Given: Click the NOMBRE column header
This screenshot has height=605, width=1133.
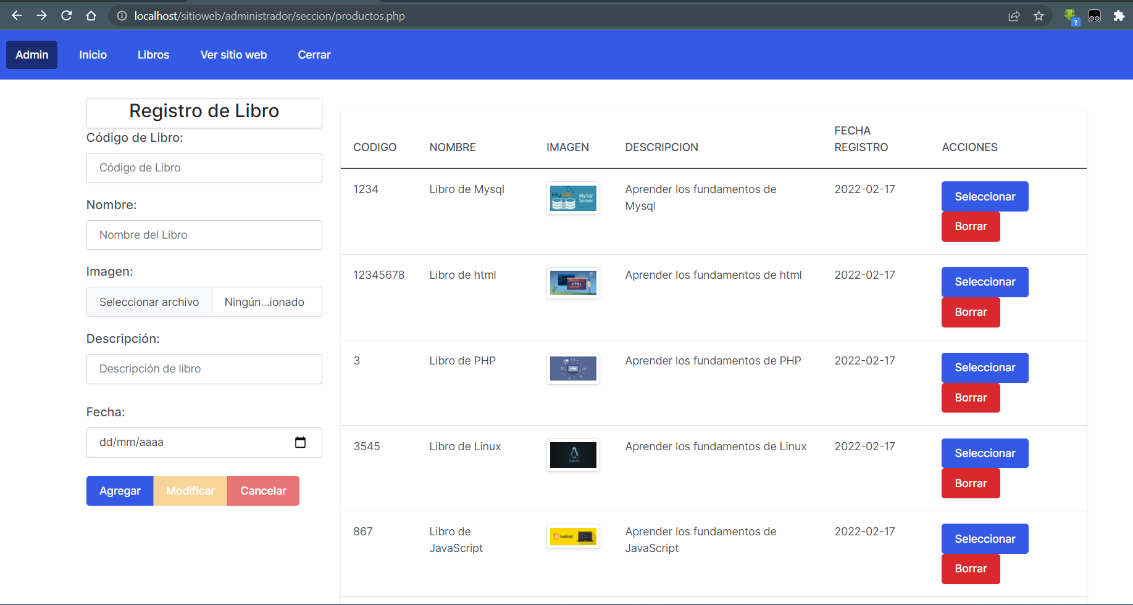Looking at the screenshot, I should (x=453, y=147).
